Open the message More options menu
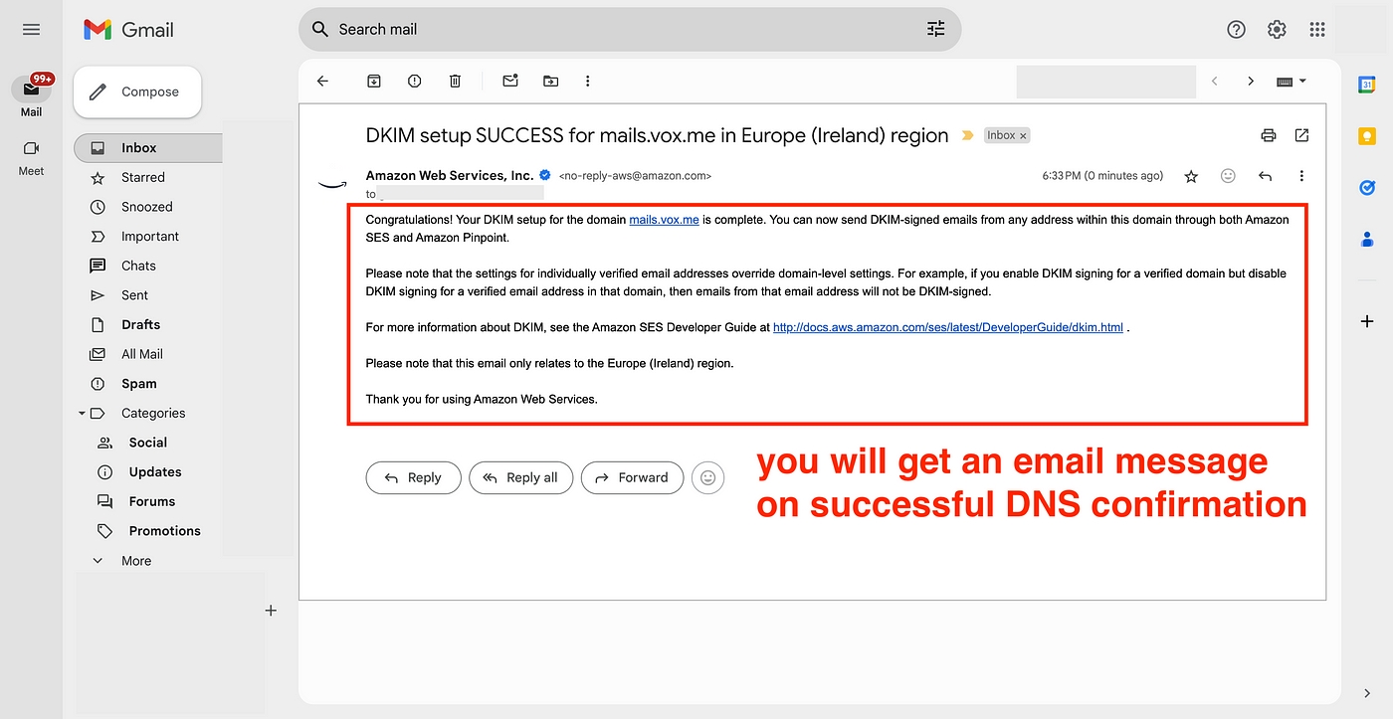 pyautogui.click(x=1301, y=176)
